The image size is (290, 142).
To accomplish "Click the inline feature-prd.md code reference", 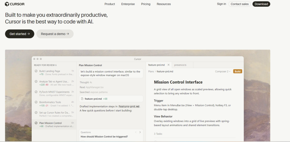I will tap(129, 107).
